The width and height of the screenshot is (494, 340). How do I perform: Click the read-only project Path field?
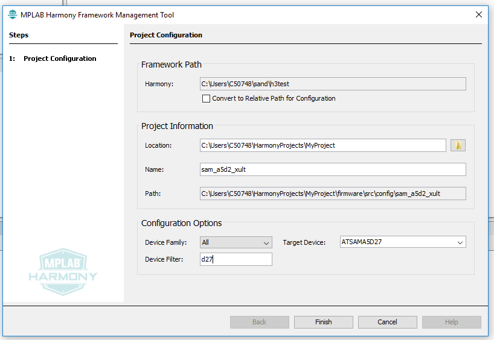coord(333,194)
